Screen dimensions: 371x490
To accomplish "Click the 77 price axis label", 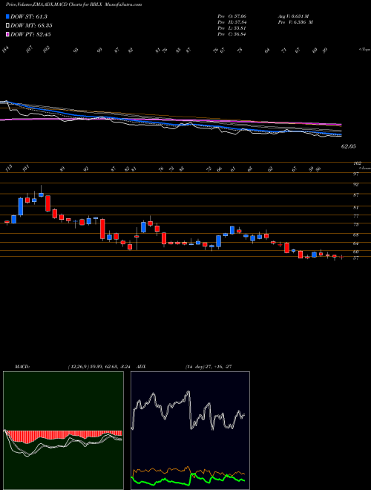I will [x=355, y=216].
